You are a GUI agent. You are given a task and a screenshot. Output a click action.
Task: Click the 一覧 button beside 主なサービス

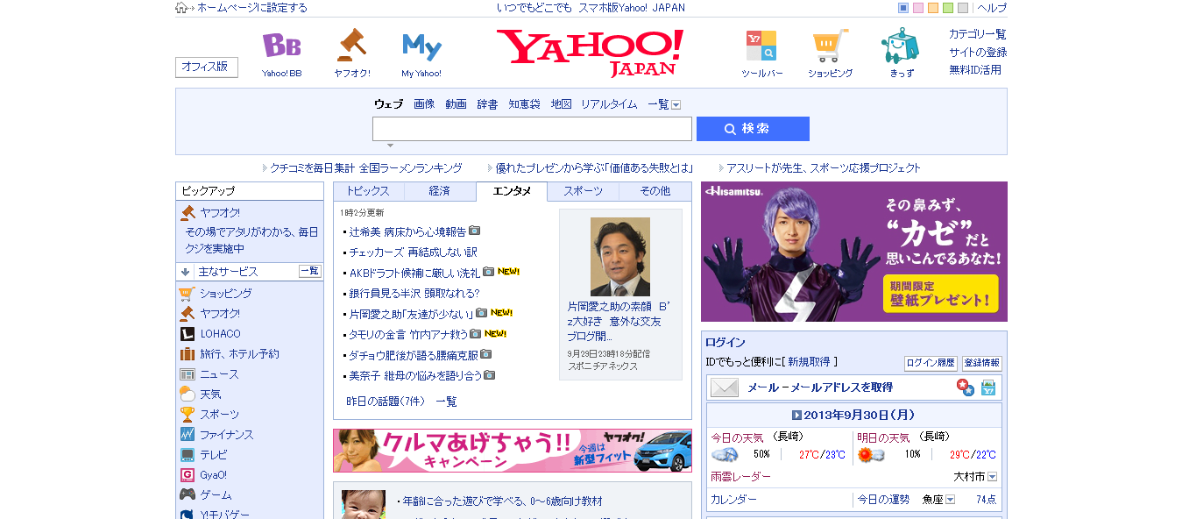[x=310, y=272]
